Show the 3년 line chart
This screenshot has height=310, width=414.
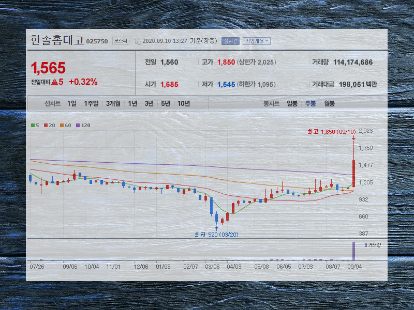pos(149,104)
